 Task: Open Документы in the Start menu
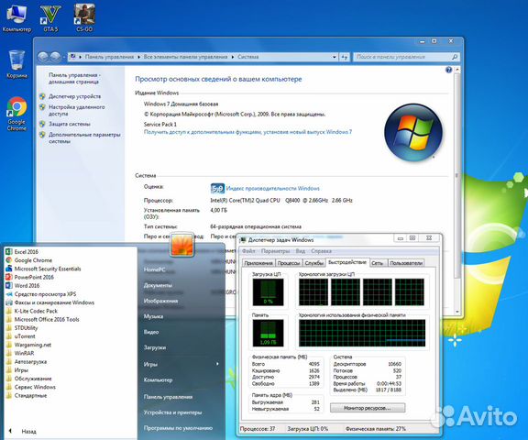click(158, 285)
